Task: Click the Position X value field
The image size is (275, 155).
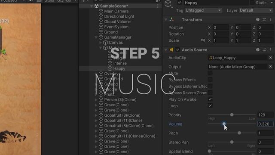Action: (220, 28)
